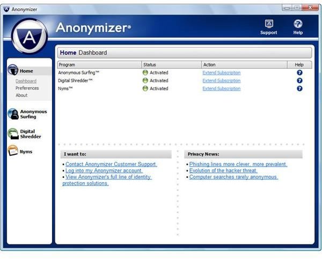
Task: Click green status indicator for Digital Shredder
Action: [145, 81]
